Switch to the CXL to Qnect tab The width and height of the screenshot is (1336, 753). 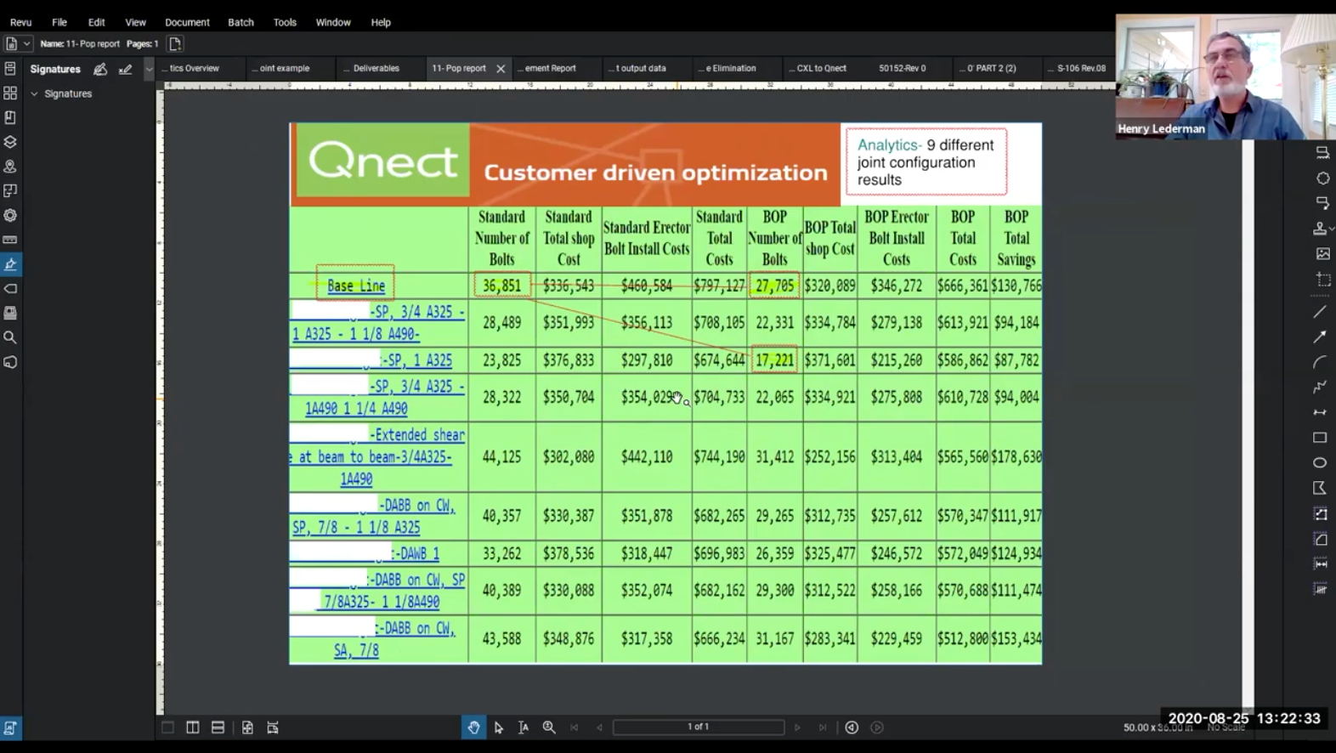819,68
